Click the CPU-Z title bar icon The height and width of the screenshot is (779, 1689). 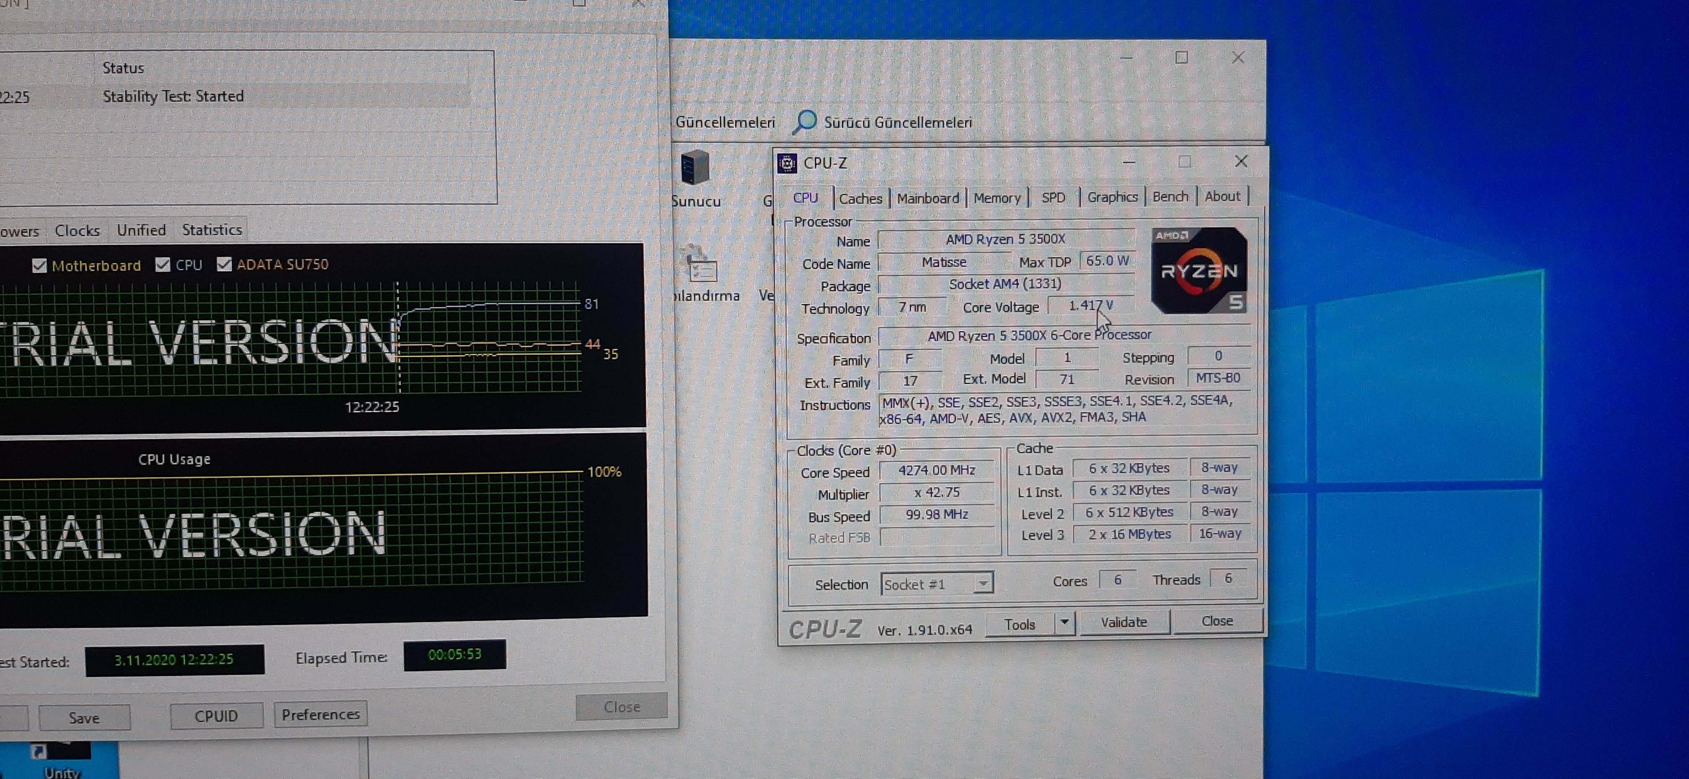[x=787, y=163]
